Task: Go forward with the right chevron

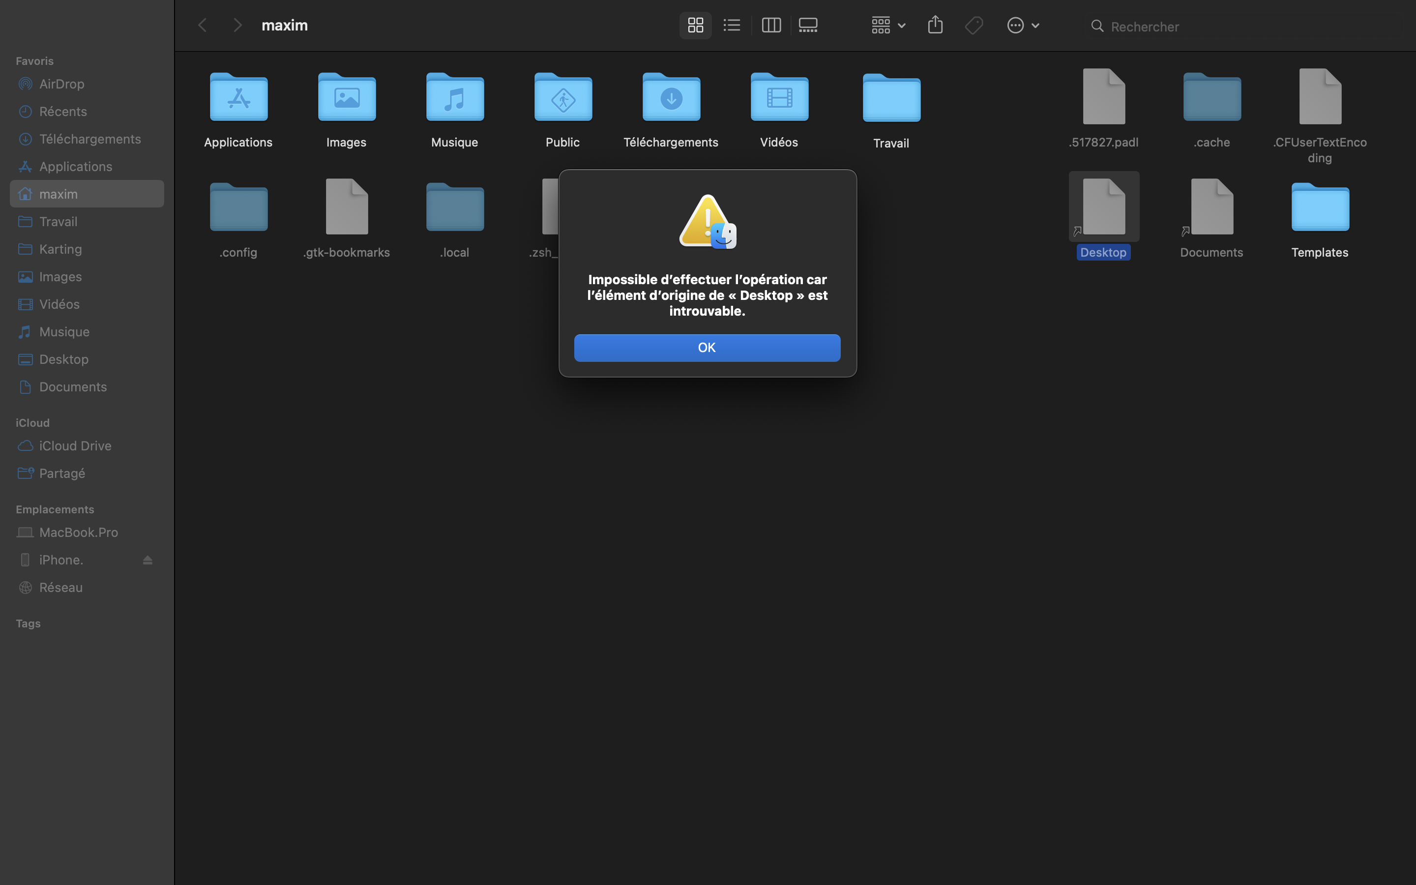Action: pos(237,25)
